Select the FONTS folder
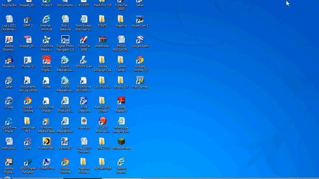Image resolution: width=319 pixels, height=179 pixels. click(x=102, y=21)
